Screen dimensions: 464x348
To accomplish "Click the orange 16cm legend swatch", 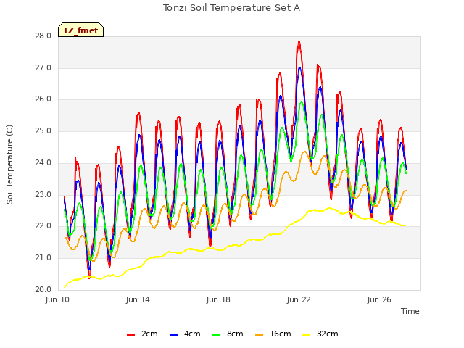I will tap(260, 335).
